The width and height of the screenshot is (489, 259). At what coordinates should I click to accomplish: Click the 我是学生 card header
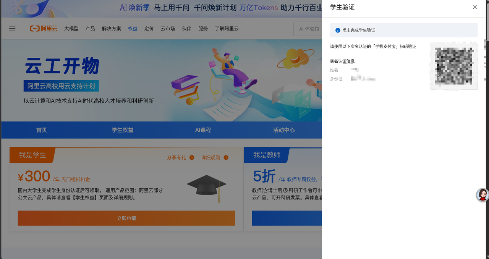tap(32, 155)
